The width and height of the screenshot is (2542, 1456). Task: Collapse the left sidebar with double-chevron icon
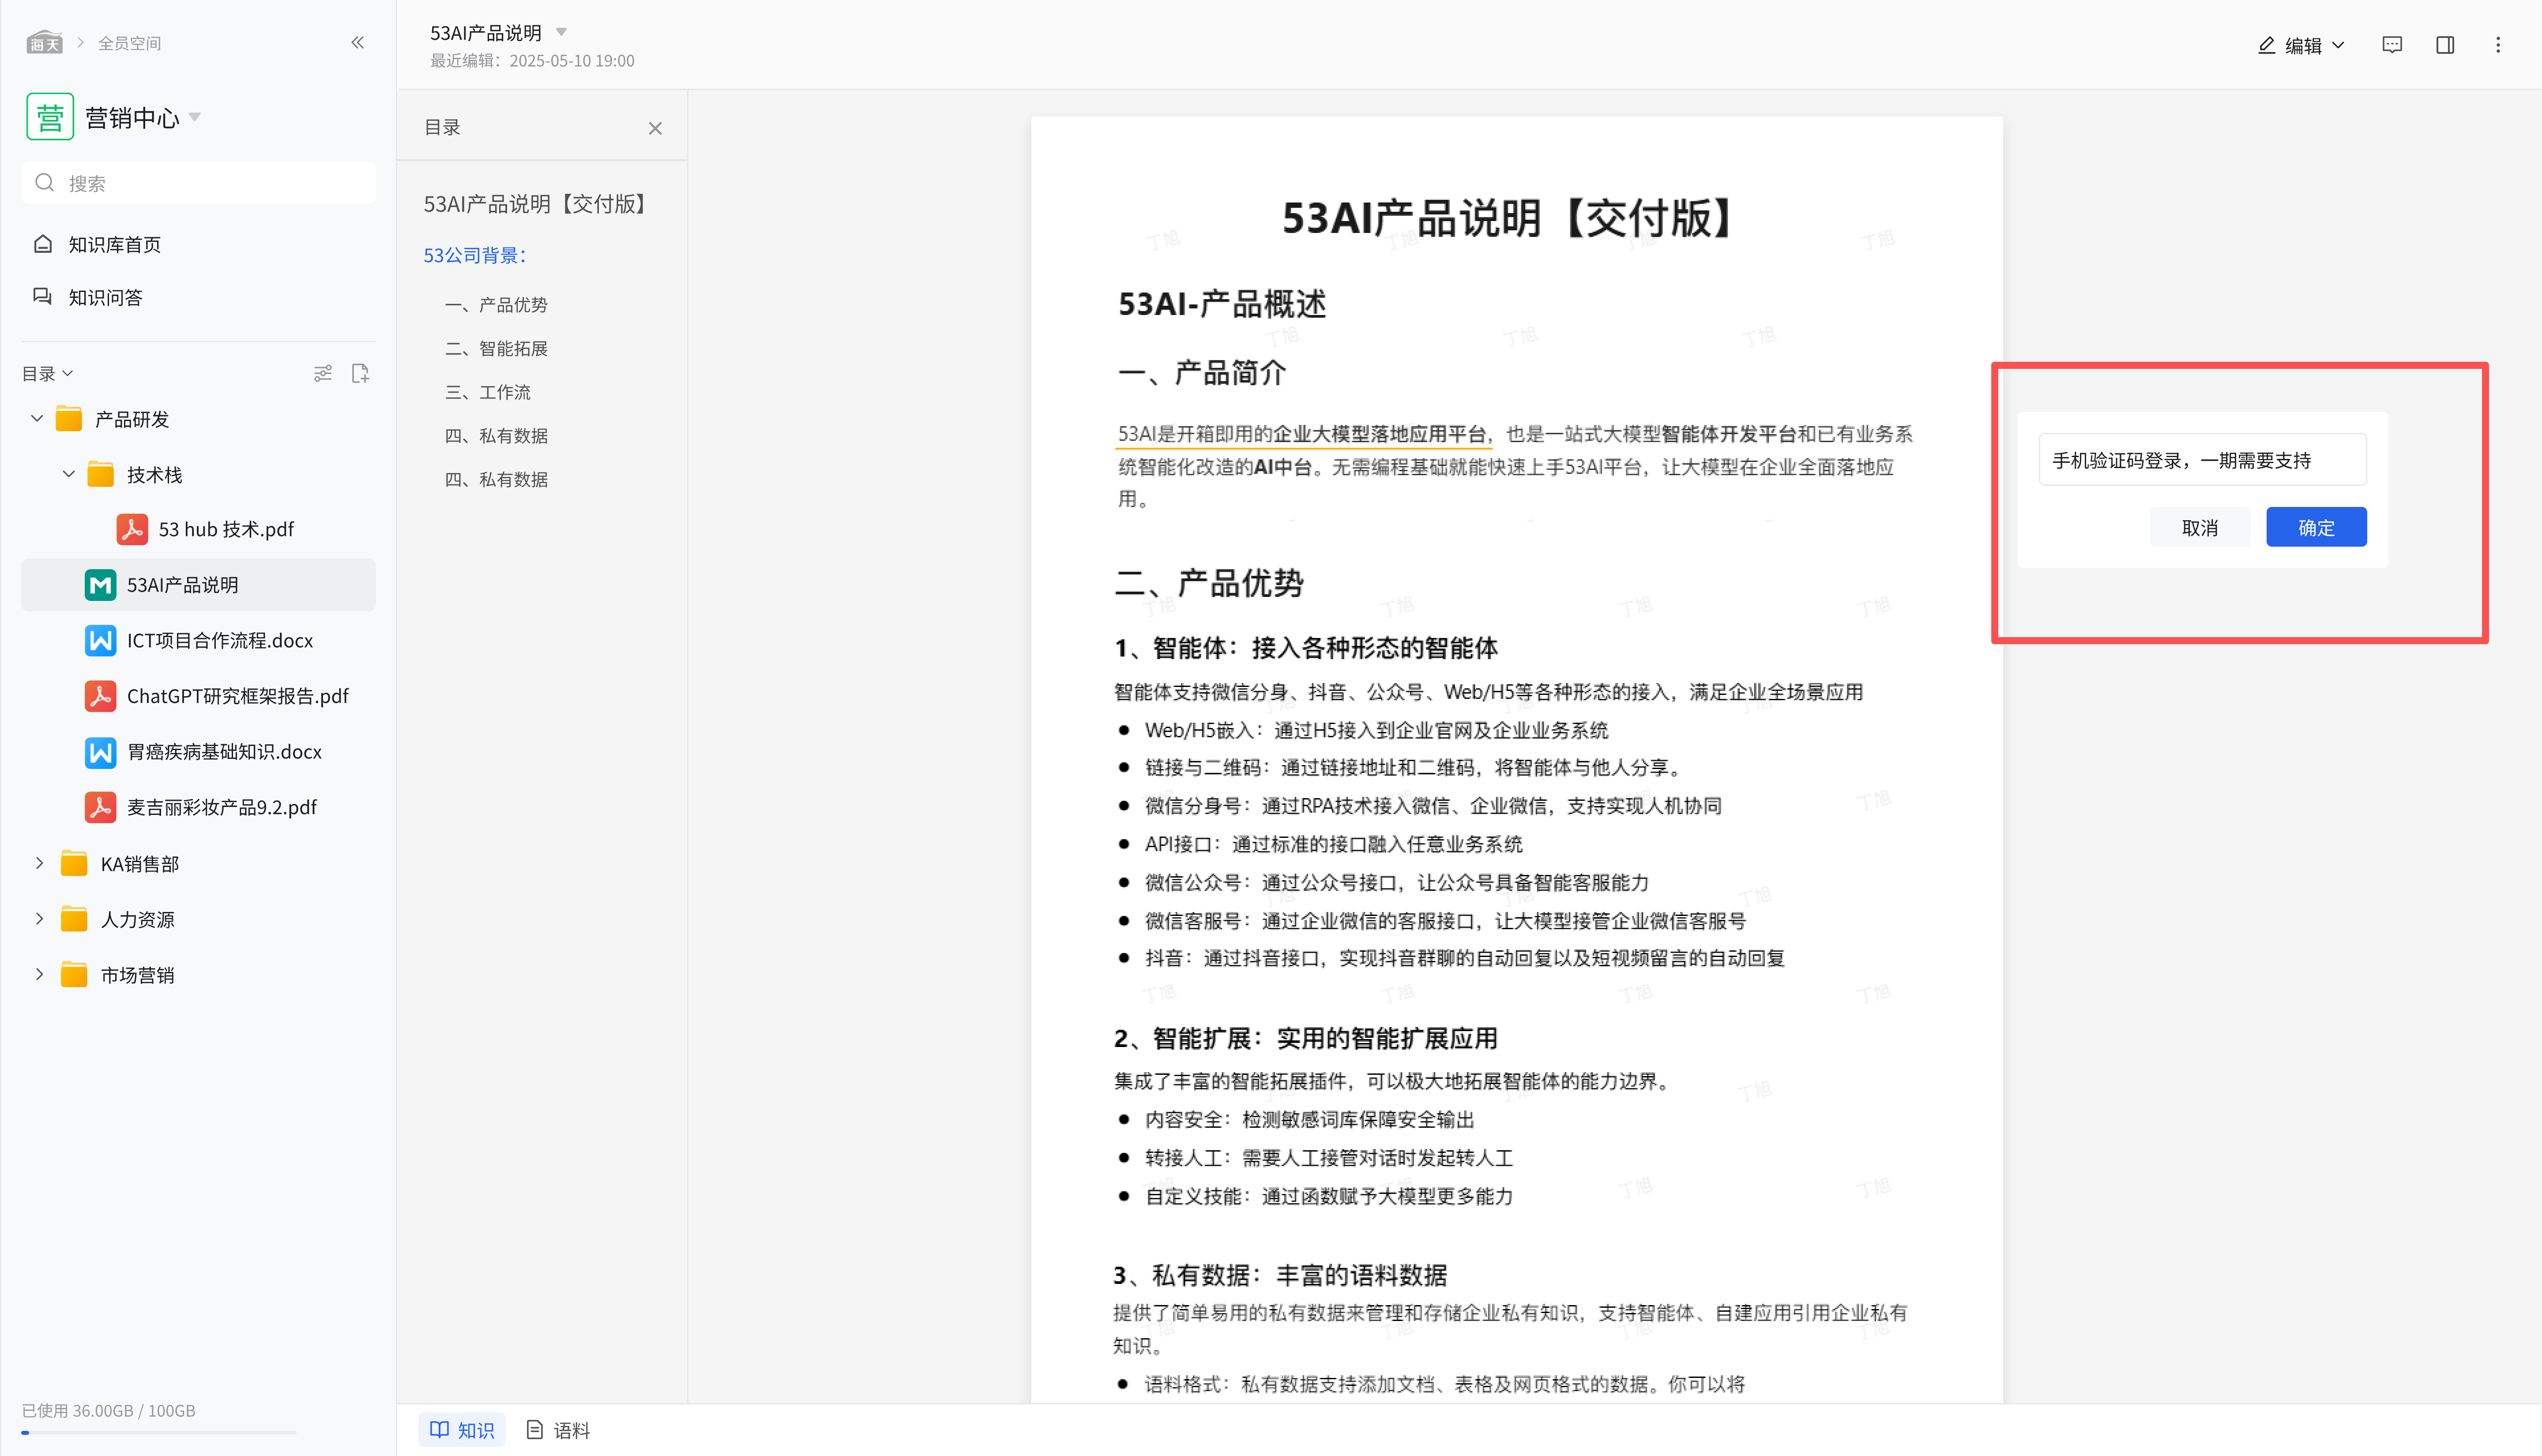coord(357,42)
